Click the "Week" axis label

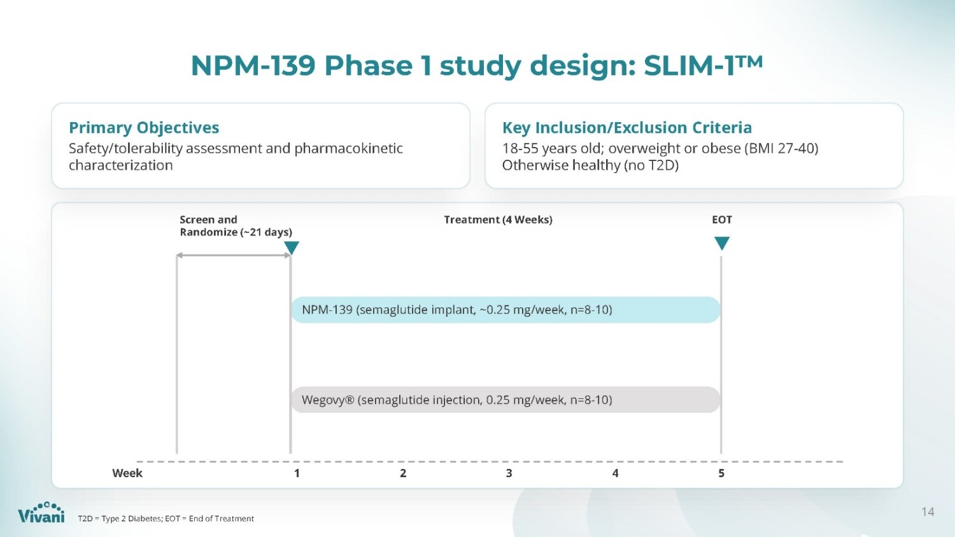click(127, 473)
